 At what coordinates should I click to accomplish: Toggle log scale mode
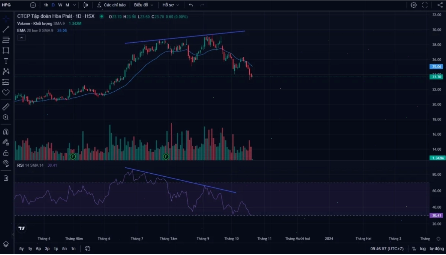423,249
